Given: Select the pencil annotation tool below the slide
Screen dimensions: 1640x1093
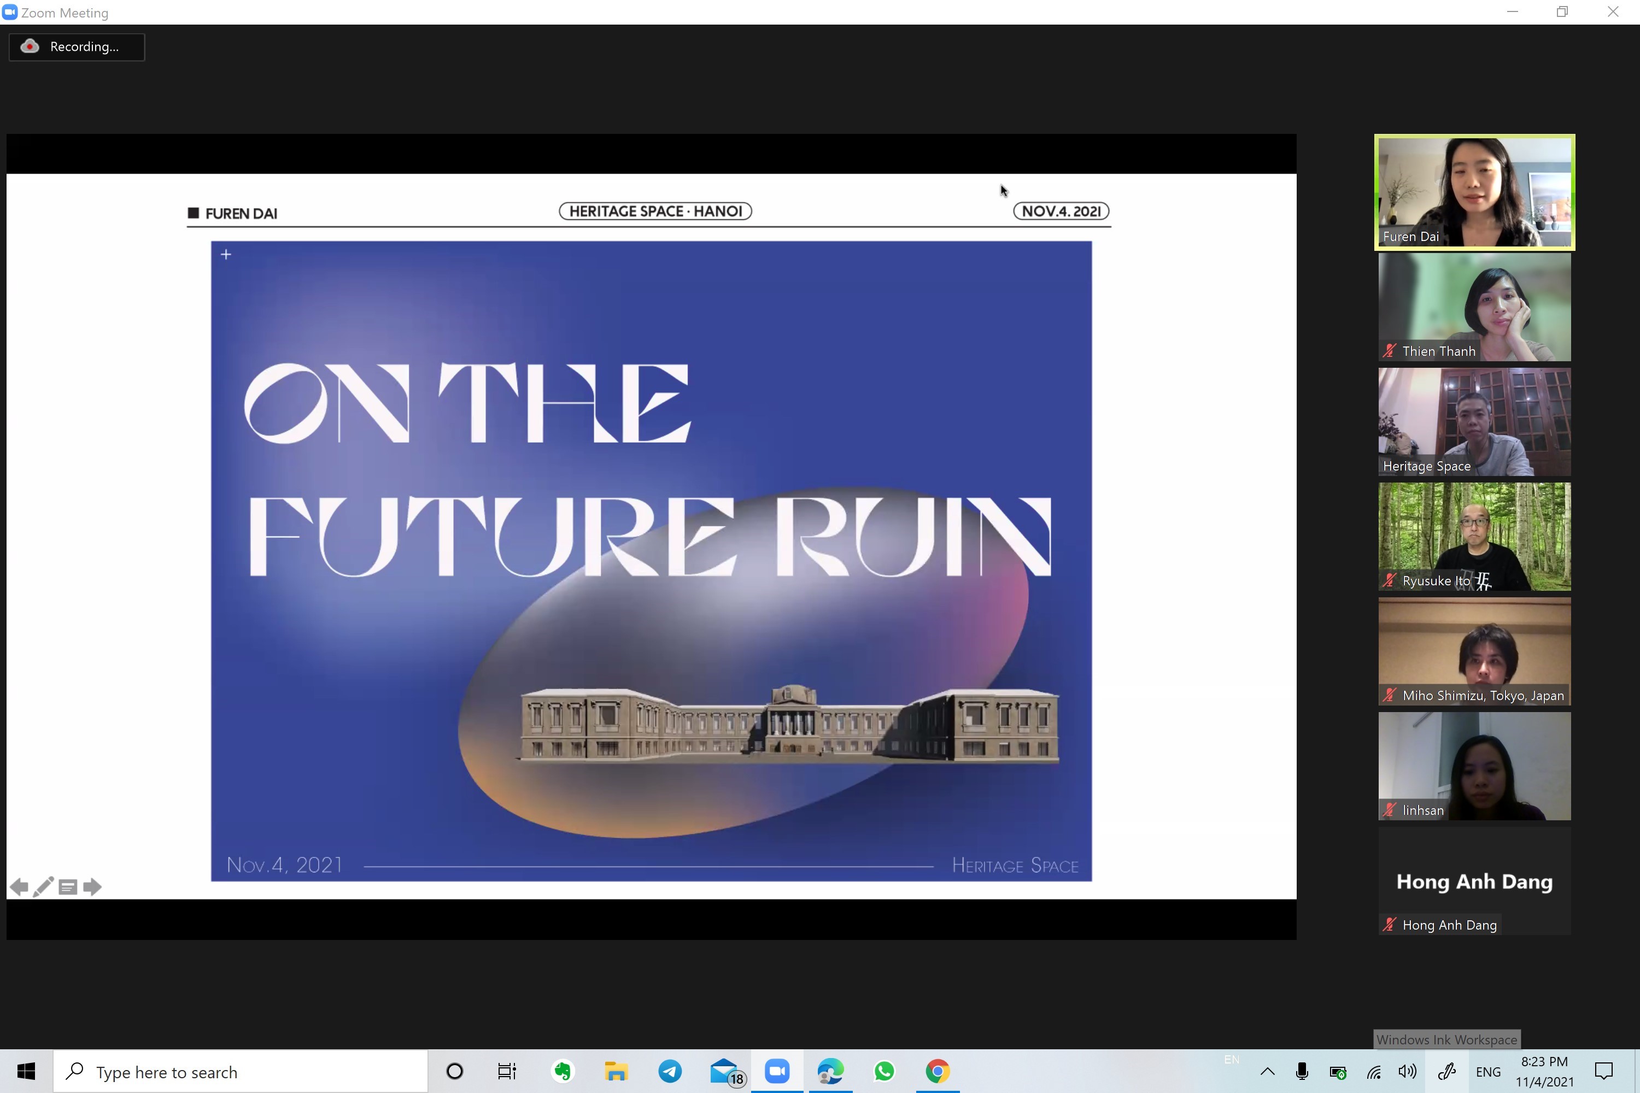Looking at the screenshot, I should (x=43, y=886).
